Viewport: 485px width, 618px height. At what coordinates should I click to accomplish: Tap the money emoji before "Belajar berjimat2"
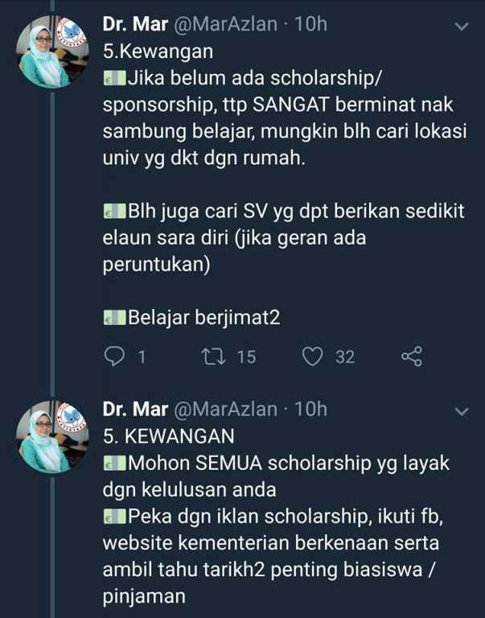(113, 318)
